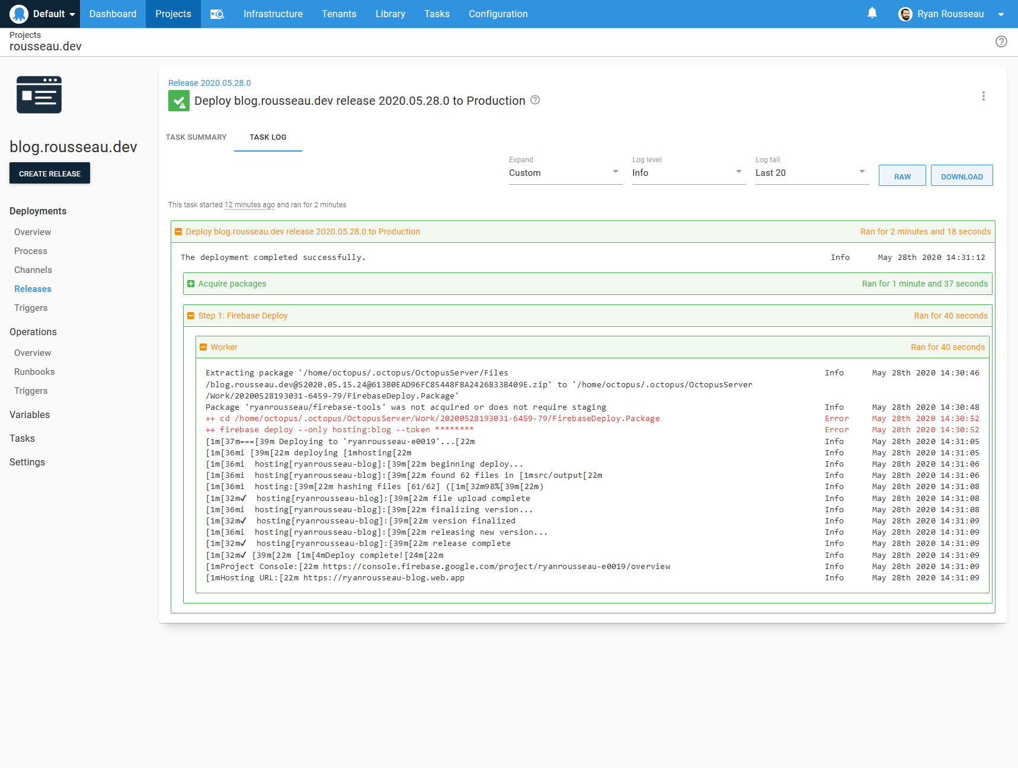The image size is (1018, 768).
Task: Click the green success checkmark task icon
Action: click(x=178, y=101)
